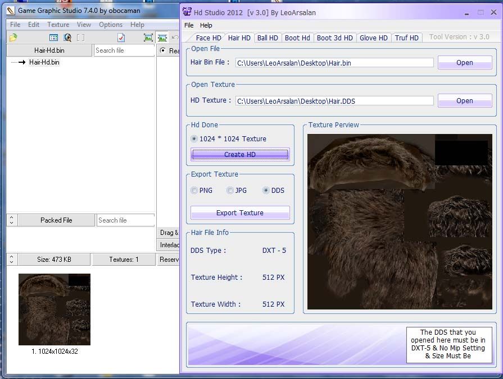Click the up/down arrows beside Packed File
Image resolution: width=503 pixels, height=379 pixels.
pyautogui.click(x=12, y=220)
